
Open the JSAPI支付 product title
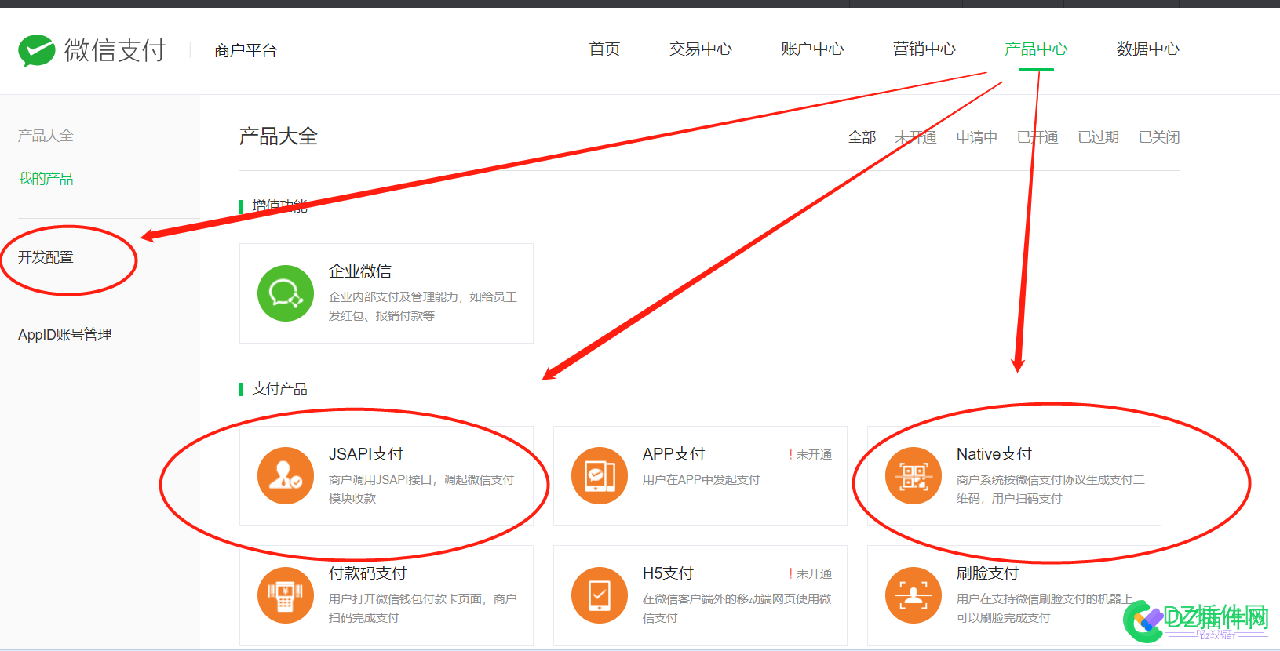[x=366, y=454]
